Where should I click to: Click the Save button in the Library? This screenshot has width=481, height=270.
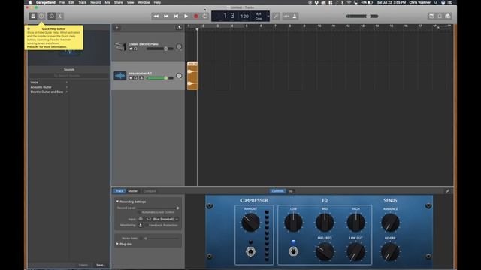(x=101, y=265)
